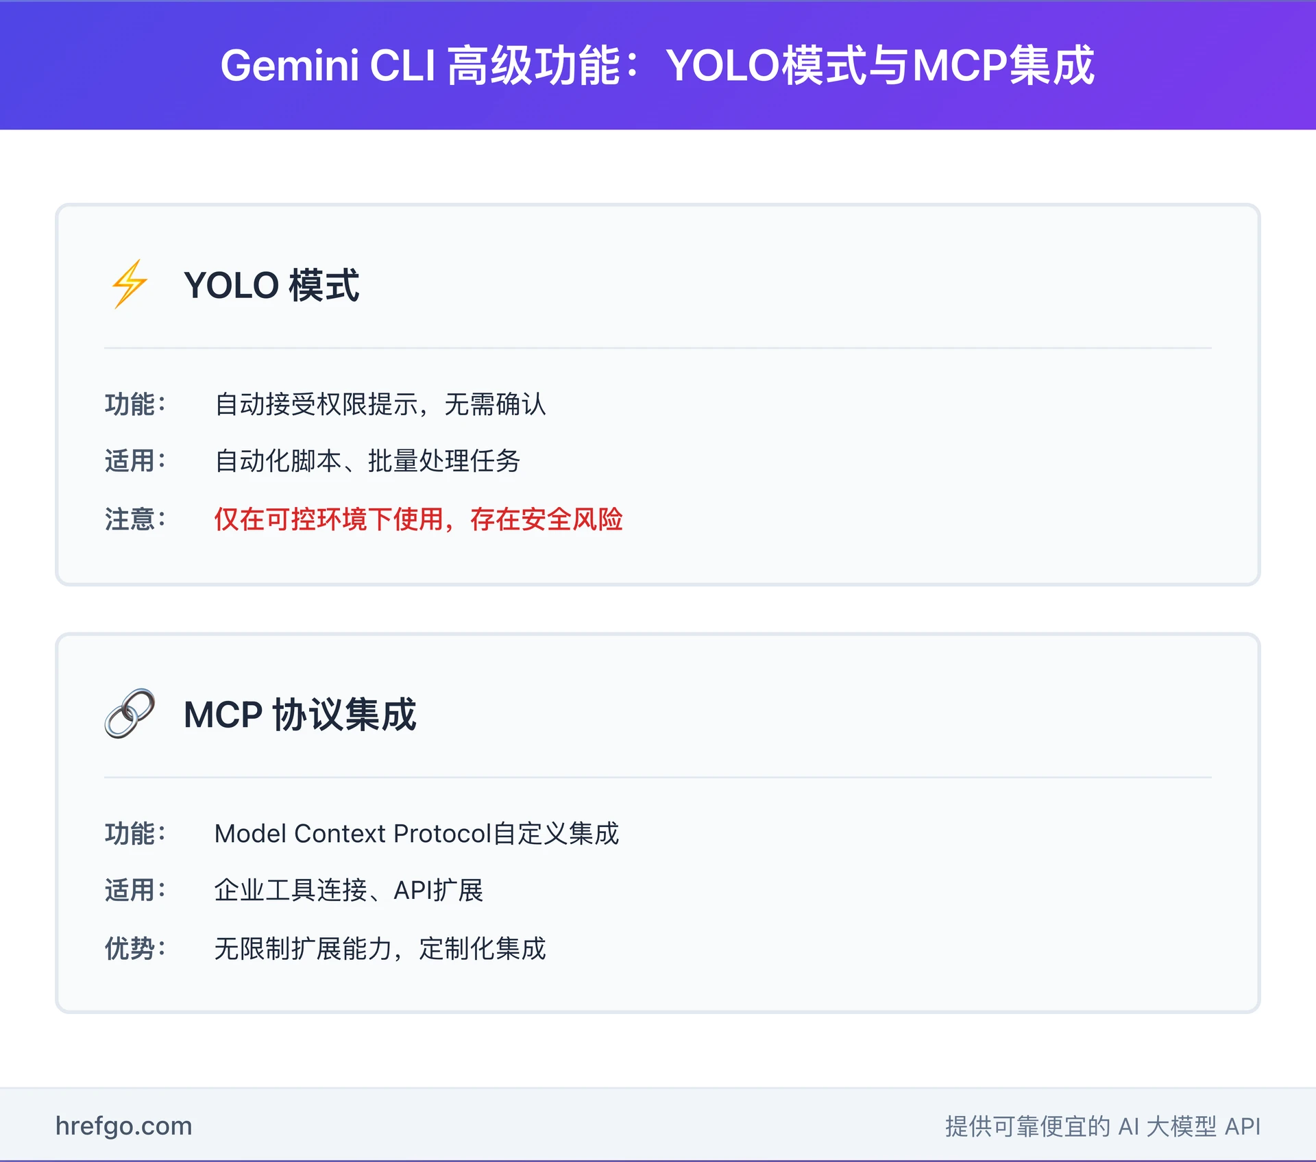The image size is (1316, 1162).
Task: Click the 适用: label in the MCP card
Action: 135,890
